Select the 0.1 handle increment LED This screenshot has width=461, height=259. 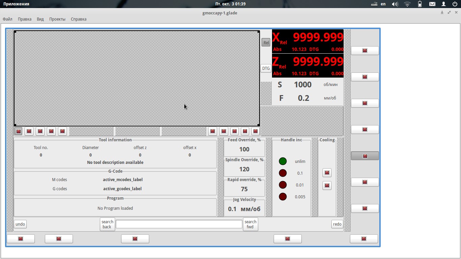(283, 173)
